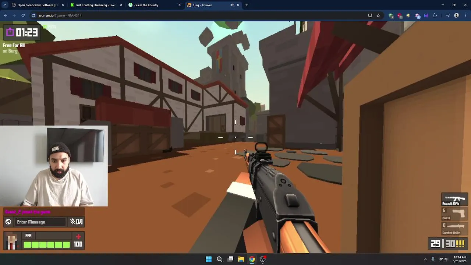This screenshot has height=265, width=471.
Task: Click the player avatar in health panel
Action: (12, 241)
